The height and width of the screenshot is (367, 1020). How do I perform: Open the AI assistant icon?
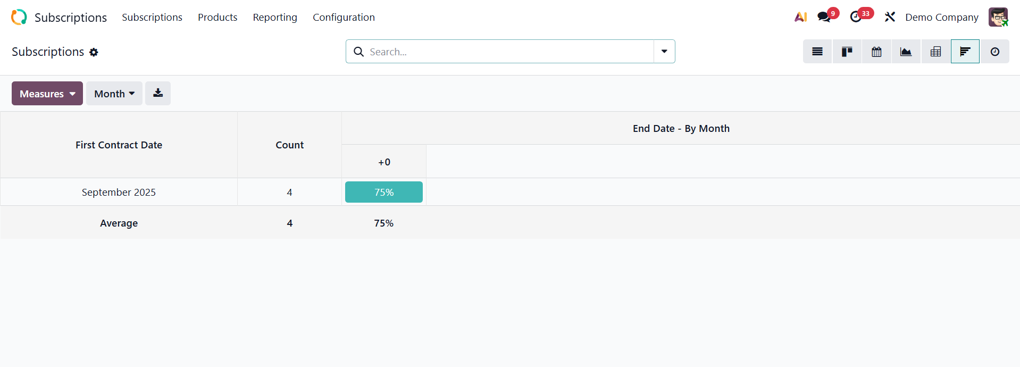[x=800, y=17]
